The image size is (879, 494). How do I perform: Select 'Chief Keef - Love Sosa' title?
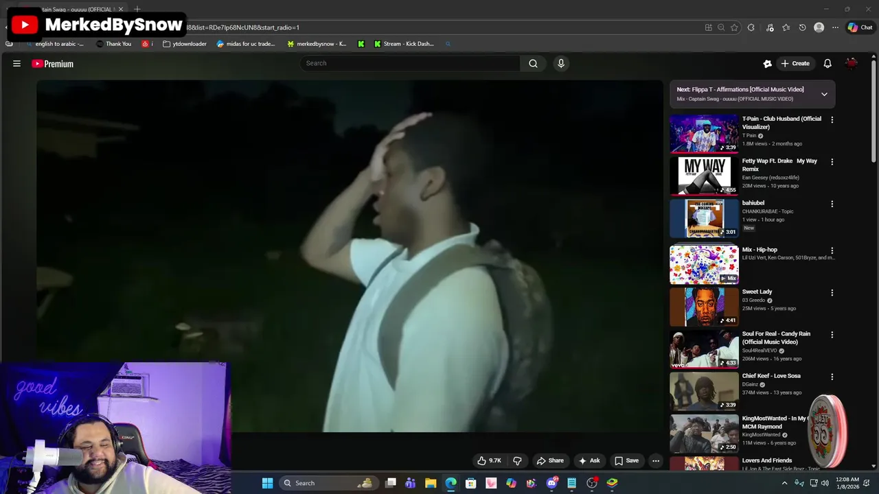tap(771, 376)
